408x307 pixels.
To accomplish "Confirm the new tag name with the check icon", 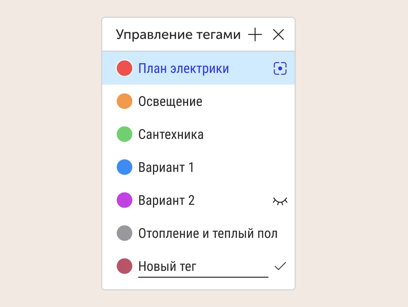I will (281, 266).
